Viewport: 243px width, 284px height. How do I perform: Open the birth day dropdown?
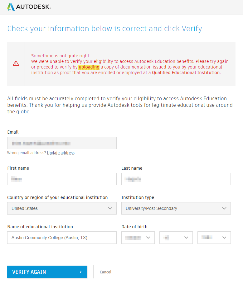tap(176, 238)
